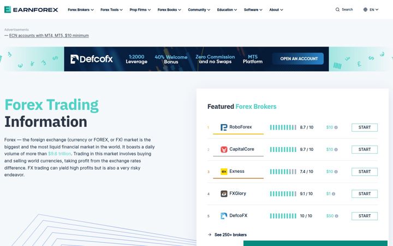Click the CapitalCore logo icon
This screenshot has height=246, width=393.
224,149
